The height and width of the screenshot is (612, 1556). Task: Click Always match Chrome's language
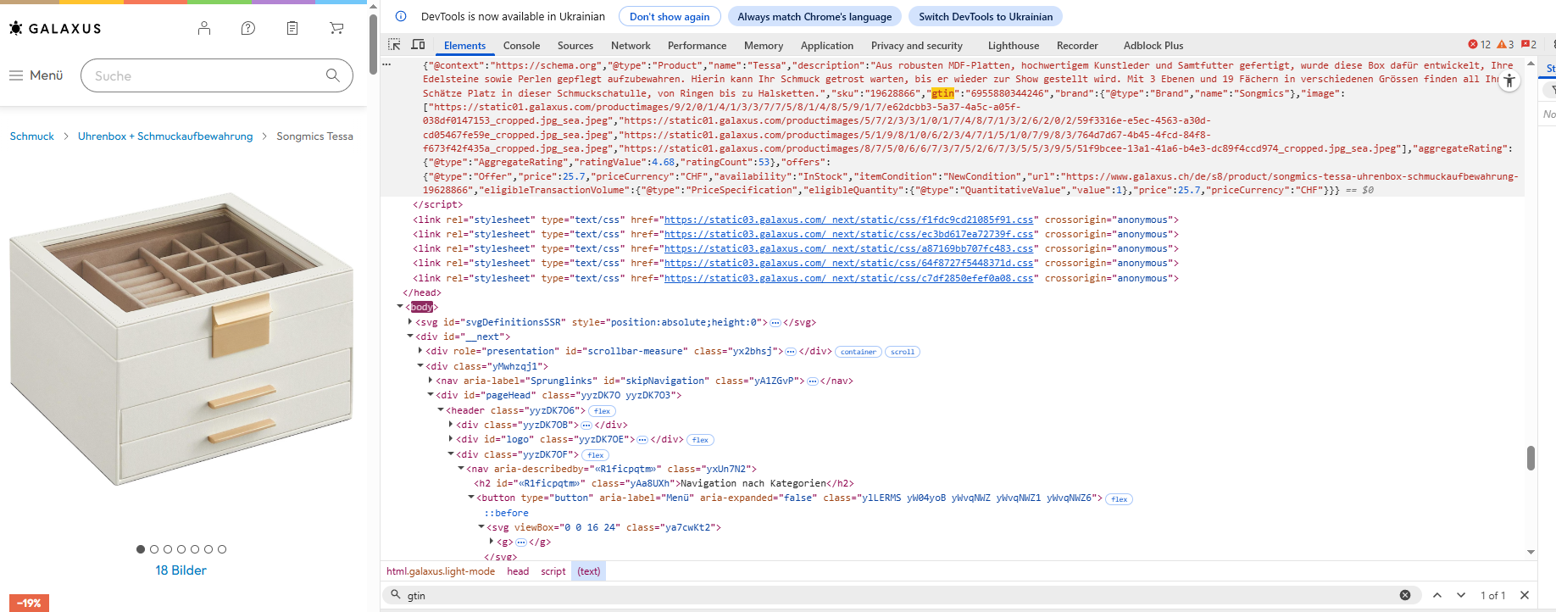click(814, 16)
